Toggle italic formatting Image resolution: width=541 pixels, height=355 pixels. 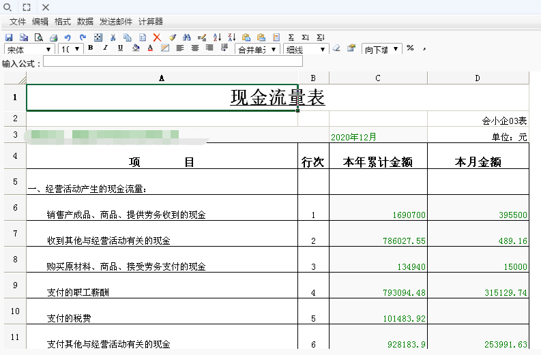[x=105, y=48]
